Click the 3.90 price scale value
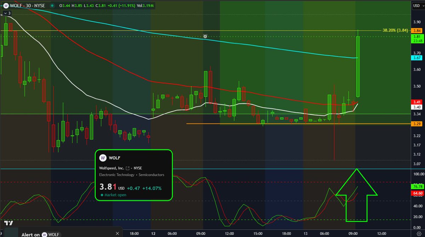Viewport: 425px width, 237px height. [416, 22]
